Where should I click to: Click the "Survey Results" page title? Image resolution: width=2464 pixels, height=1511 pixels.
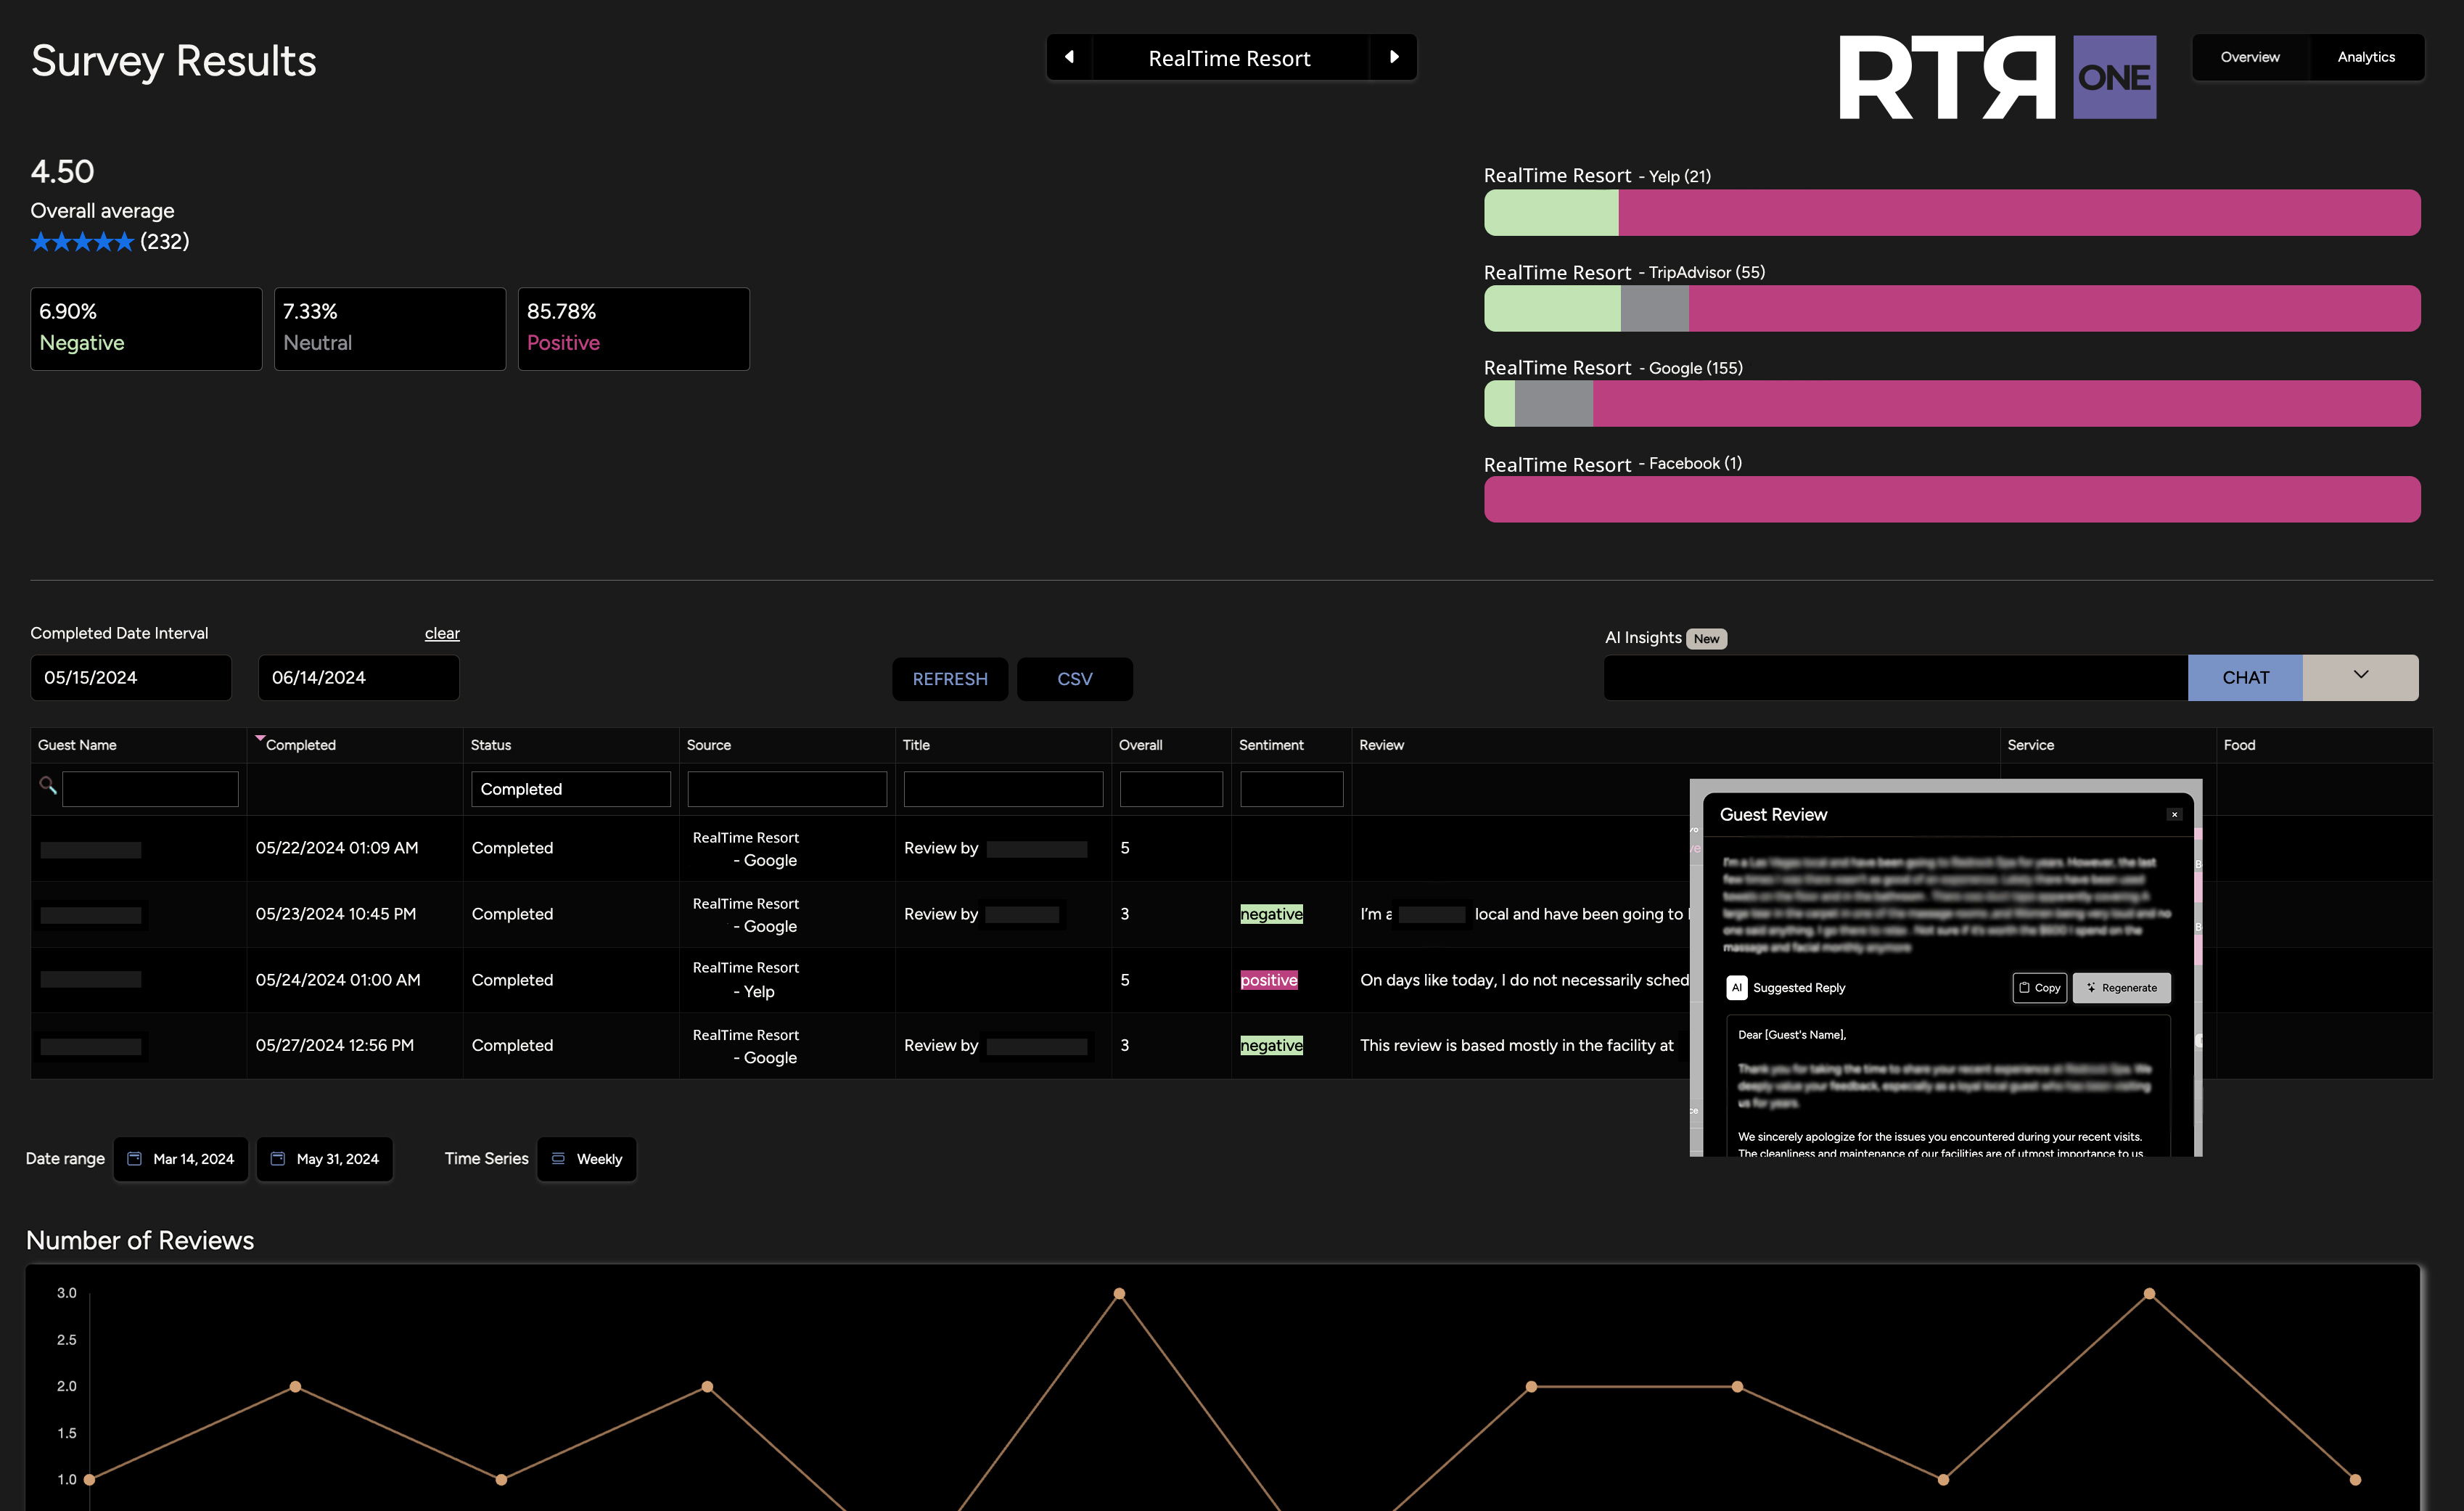pos(174,61)
